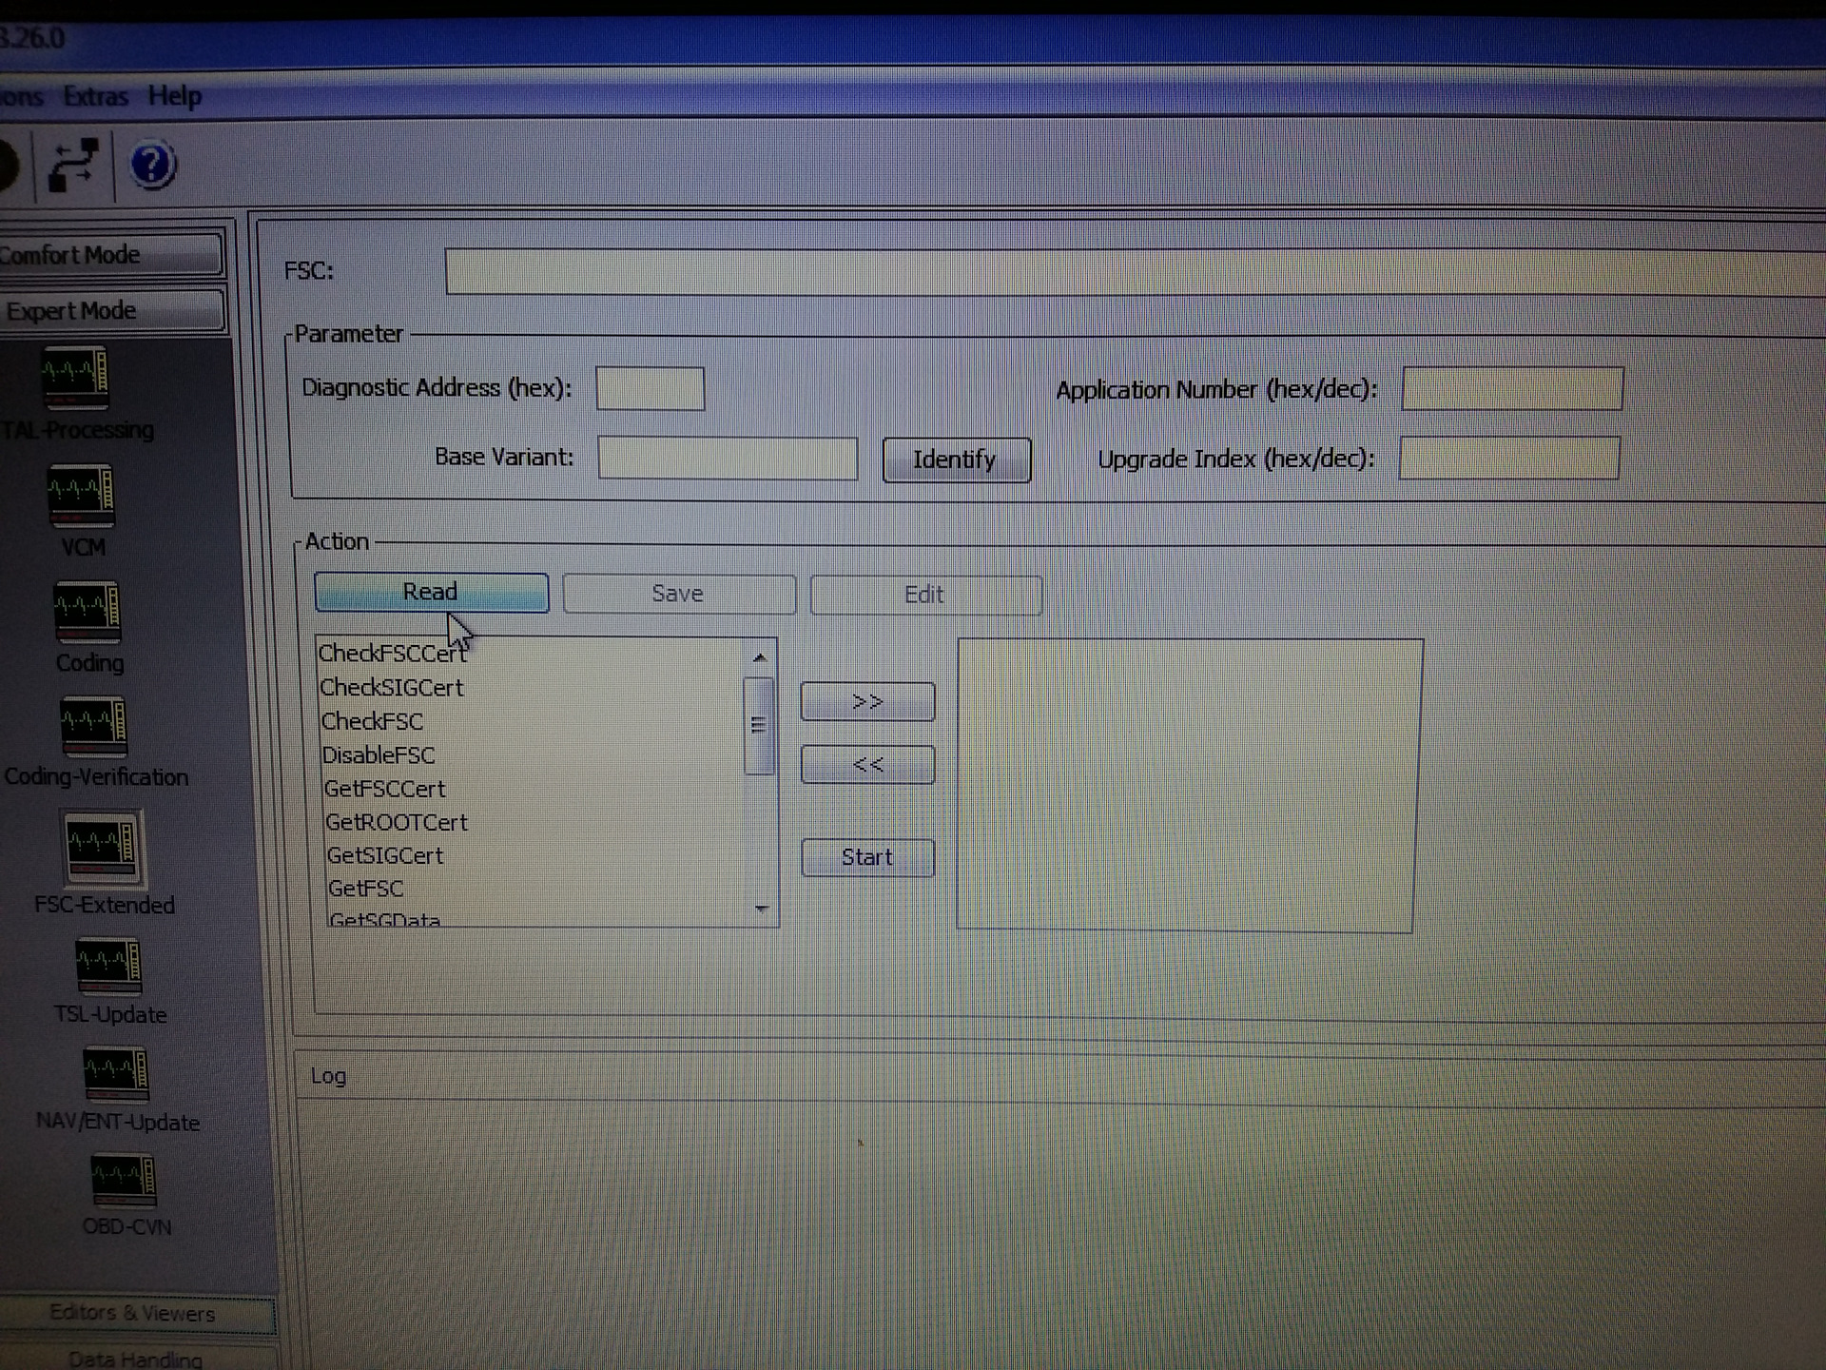Screen dimensions: 1826x1370
Task: Open Coding-Verification in the sidebar
Action: (93, 727)
